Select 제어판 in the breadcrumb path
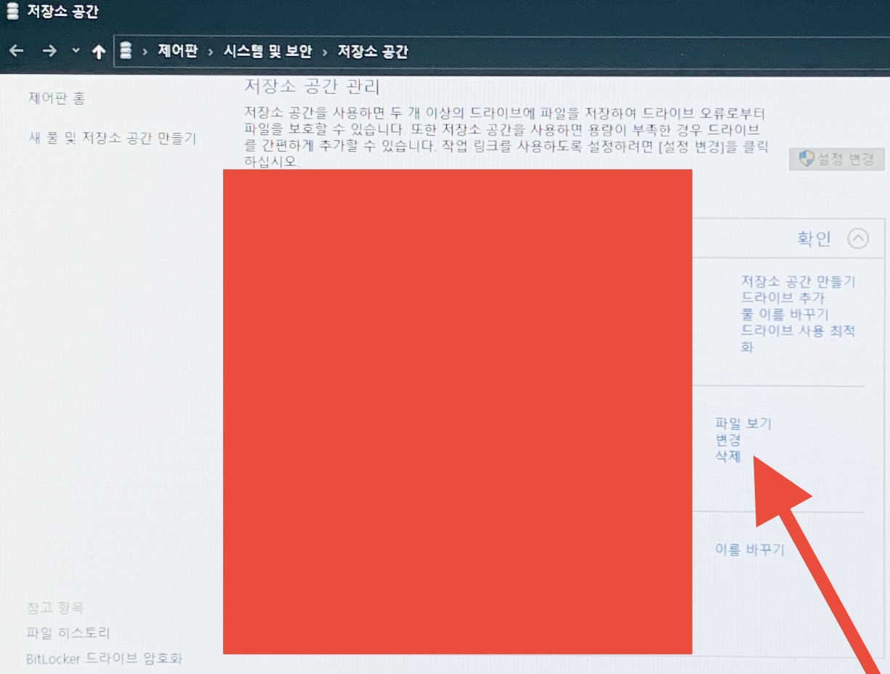The height and width of the screenshot is (674, 890). [x=177, y=52]
